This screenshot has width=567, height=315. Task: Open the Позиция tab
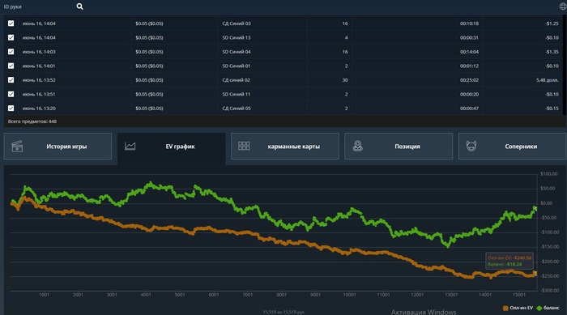(399, 146)
